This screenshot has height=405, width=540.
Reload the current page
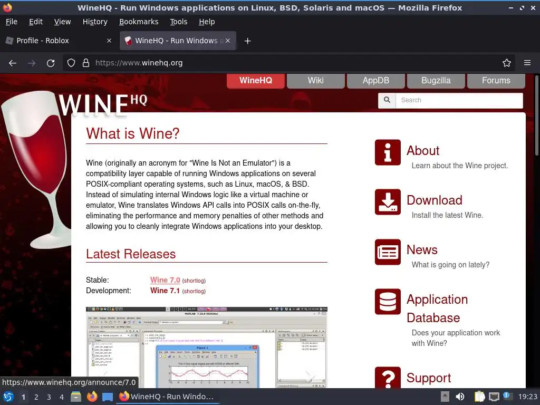pyautogui.click(x=51, y=63)
